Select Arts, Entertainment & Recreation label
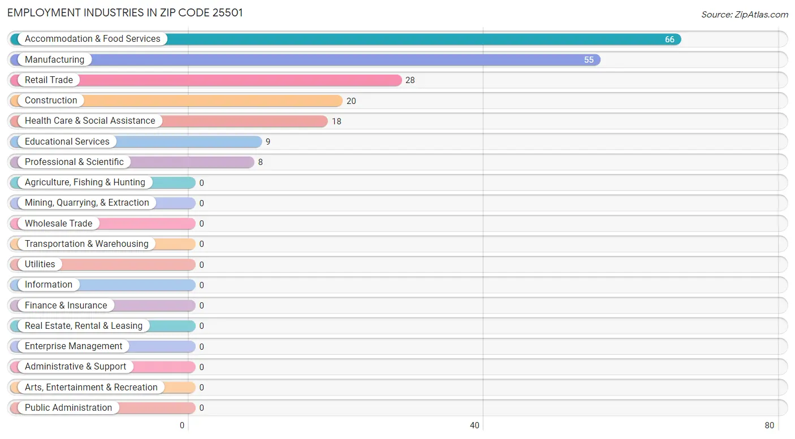795x439 pixels. [x=91, y=387]
